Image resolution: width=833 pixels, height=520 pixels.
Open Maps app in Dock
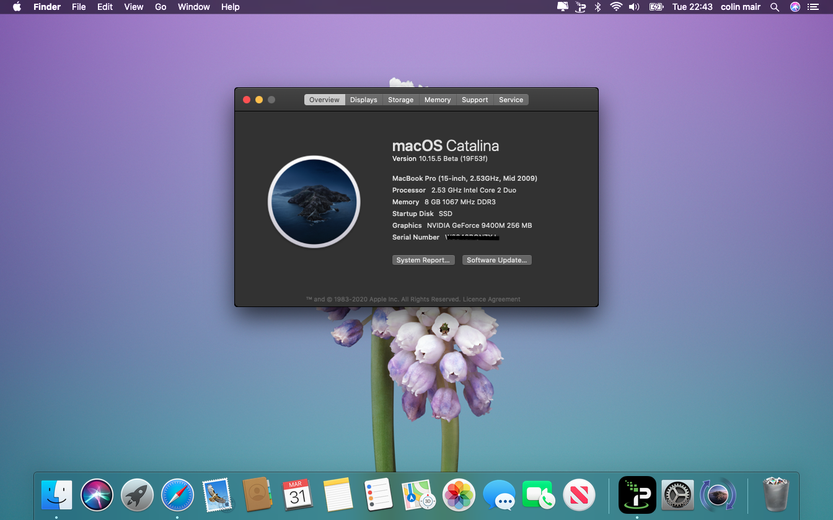[419, 495]
